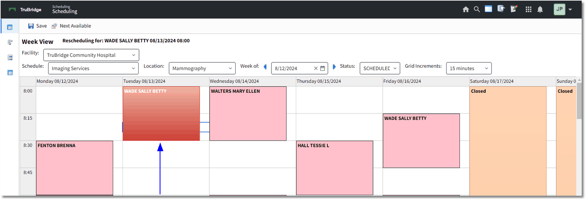
Task: Click the 8:15 time row label
Action: click(28, 119)
